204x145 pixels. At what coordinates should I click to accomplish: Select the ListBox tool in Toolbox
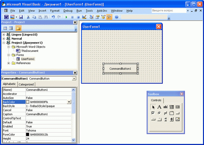click(178, 107)
